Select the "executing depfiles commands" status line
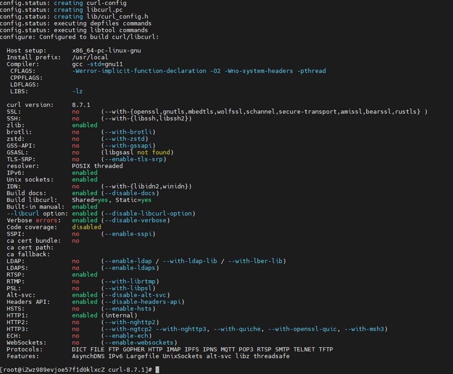 pos(103,24)
